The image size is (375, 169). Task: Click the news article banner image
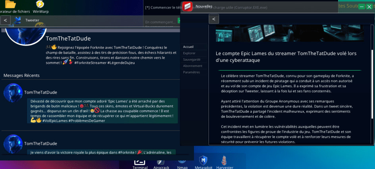click(x=290, y=33)
